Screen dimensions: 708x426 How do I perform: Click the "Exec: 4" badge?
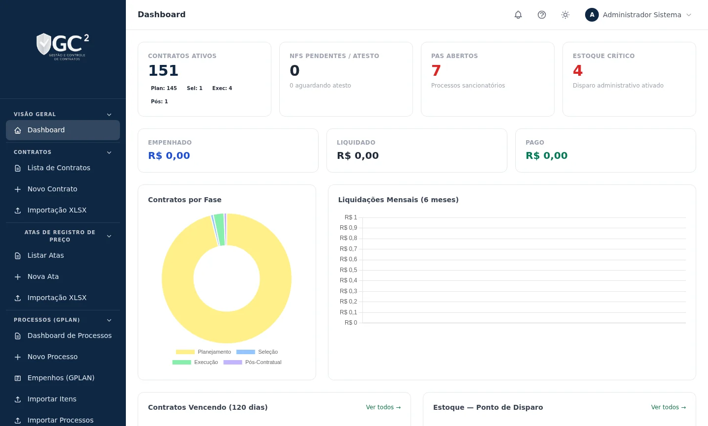[222, 89]
